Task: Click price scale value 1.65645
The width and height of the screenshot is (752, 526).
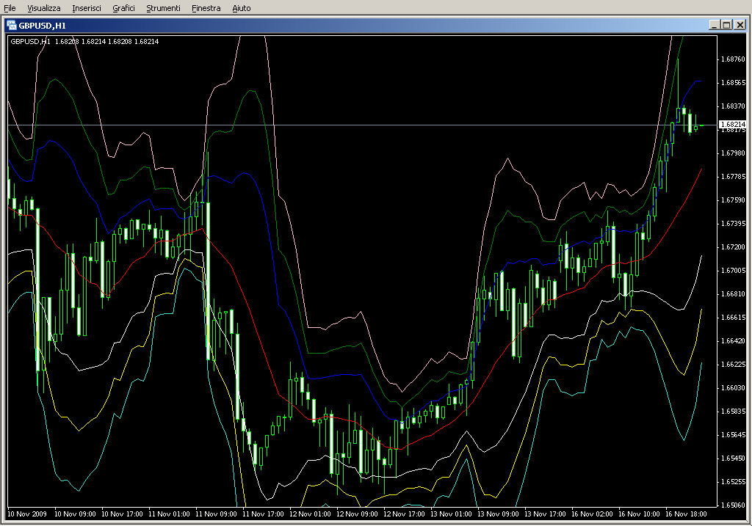Action: click(x=734, y=435)
